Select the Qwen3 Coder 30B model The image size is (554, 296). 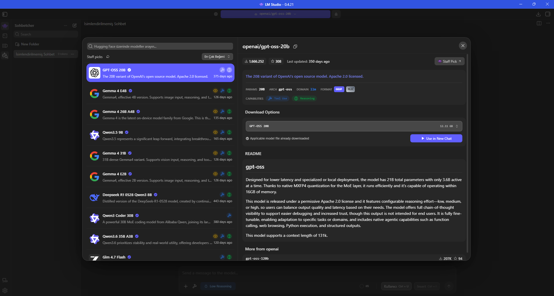coord(160,219)
